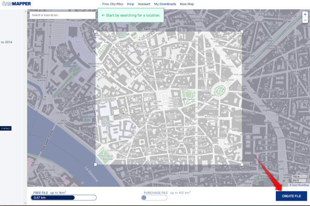Screen dimensions: 310x206
Task: Click the purchase file slider handle
Action: (144, 198)
